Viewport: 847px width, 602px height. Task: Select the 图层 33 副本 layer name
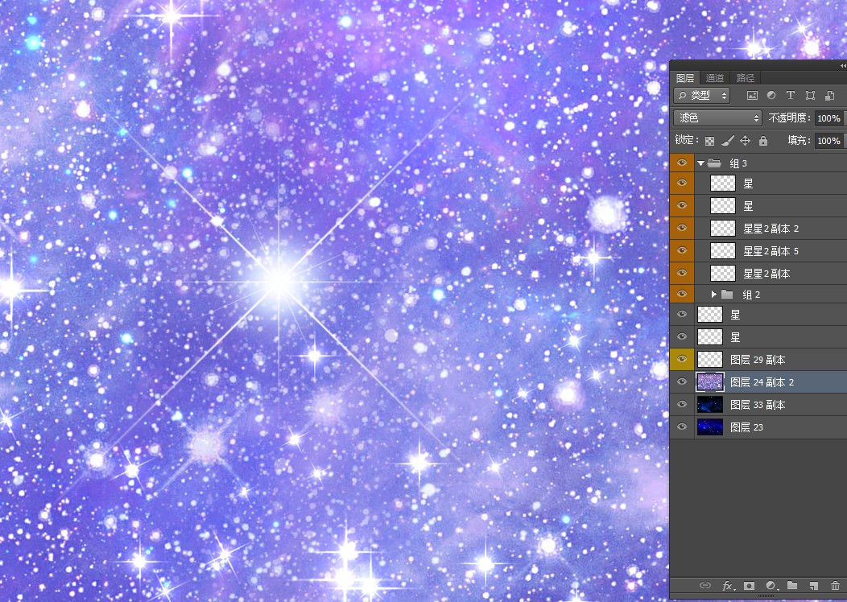pos(758,405)
